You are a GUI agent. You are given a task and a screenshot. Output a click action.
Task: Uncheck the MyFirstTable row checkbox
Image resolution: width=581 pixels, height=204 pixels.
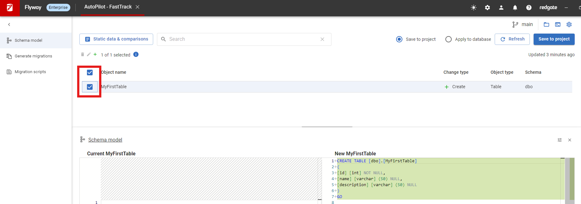[90, 87]
